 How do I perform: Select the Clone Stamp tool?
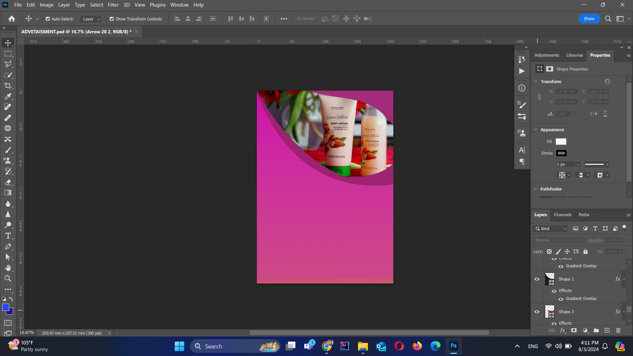coord(8,161)
